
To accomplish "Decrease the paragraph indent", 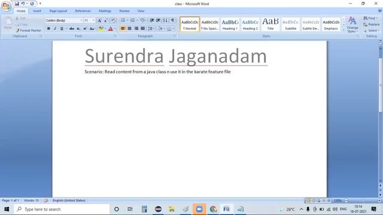I will click(151, 20).
